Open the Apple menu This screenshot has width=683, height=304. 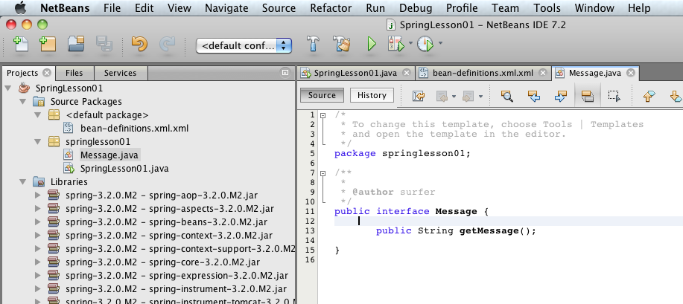[x=20, y=8]
